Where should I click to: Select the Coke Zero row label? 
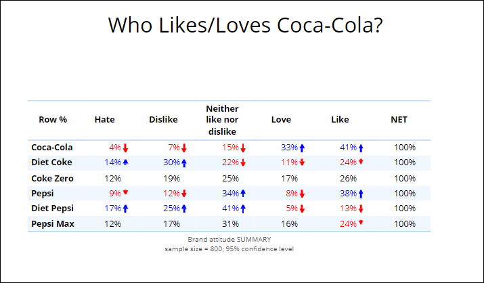[x=53, y=178]
